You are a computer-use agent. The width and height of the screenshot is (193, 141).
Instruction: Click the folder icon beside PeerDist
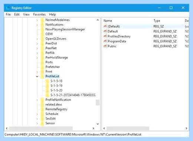42,43
